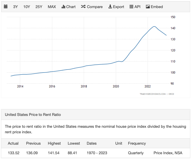This screenshot has width=191, height=159.
Task: Click the Actual value 133.52 cell
Action: pyautogui.click(x=14, y=153)
